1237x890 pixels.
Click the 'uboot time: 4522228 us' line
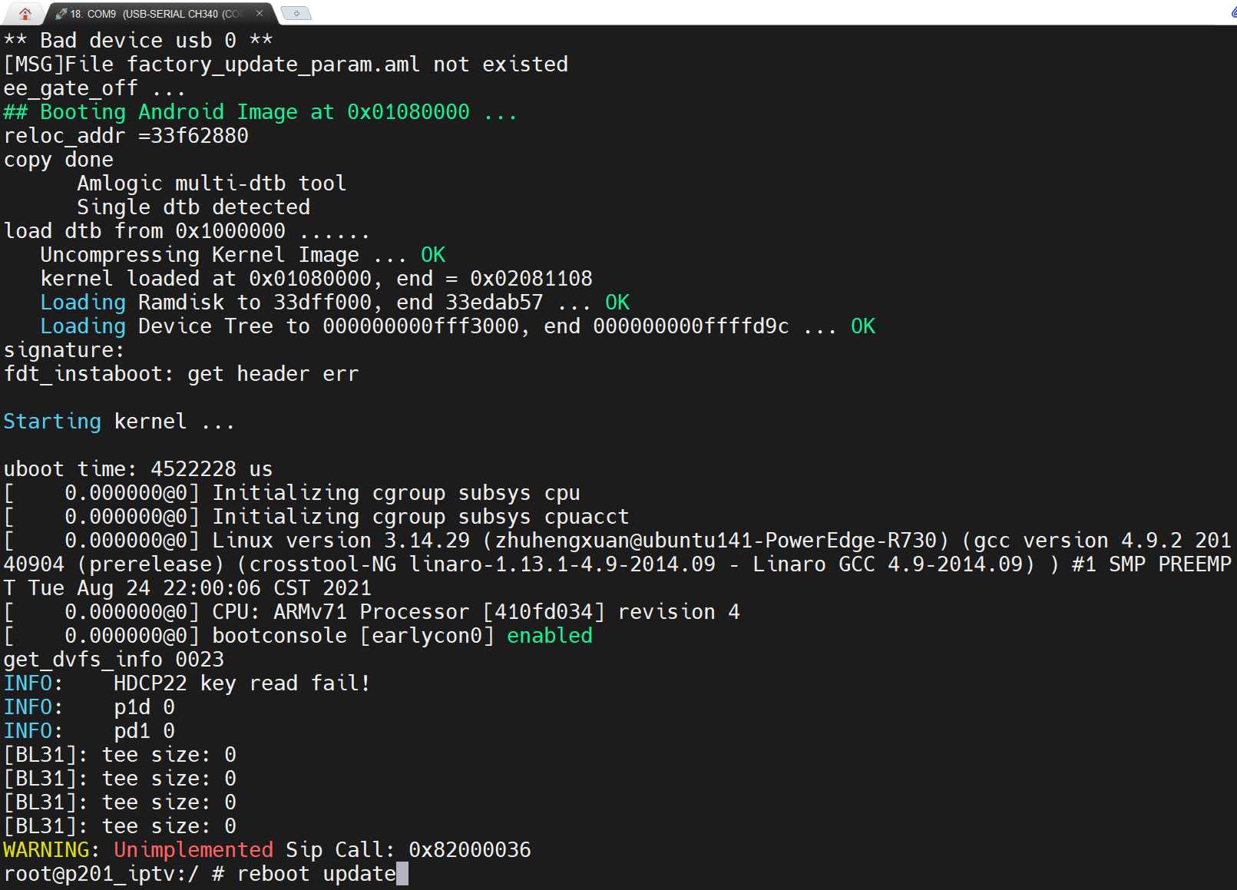138,469
